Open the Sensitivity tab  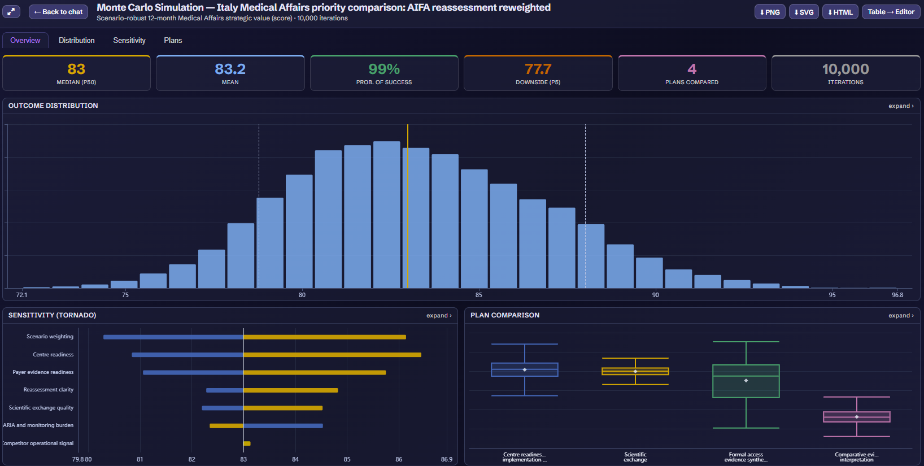click(129, 41)
